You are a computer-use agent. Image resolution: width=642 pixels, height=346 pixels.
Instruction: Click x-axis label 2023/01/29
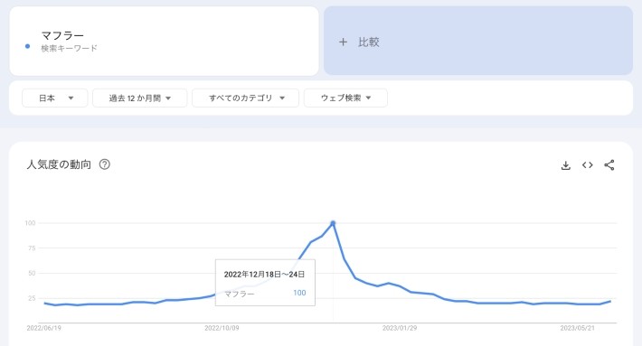400,328
